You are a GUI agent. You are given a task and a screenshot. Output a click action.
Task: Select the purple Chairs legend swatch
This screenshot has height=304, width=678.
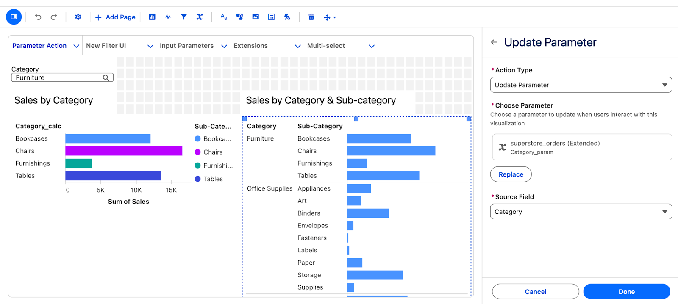[x=197, y=152]
